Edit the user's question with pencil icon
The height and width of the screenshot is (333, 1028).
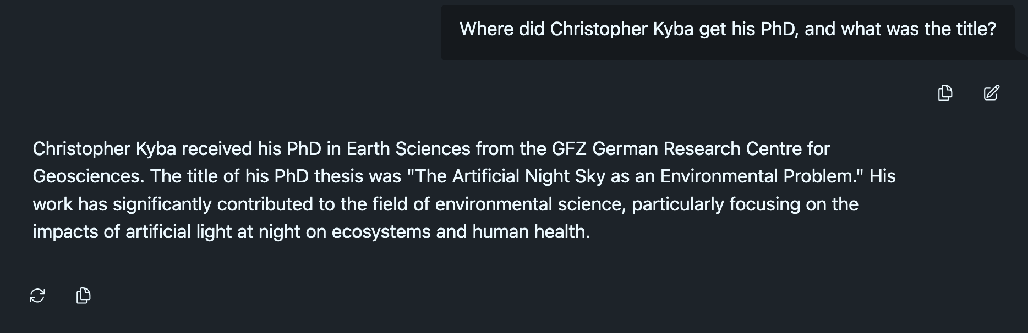point(991,93)
